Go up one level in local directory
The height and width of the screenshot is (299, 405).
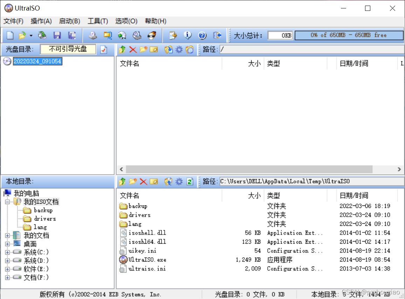pyautogui.click(x=122, y=182)
